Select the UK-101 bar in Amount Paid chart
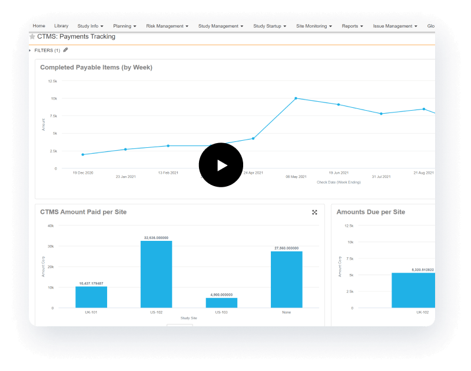Image resolution: width=471 pixels, height=371 pixels. tap(91, 297)
